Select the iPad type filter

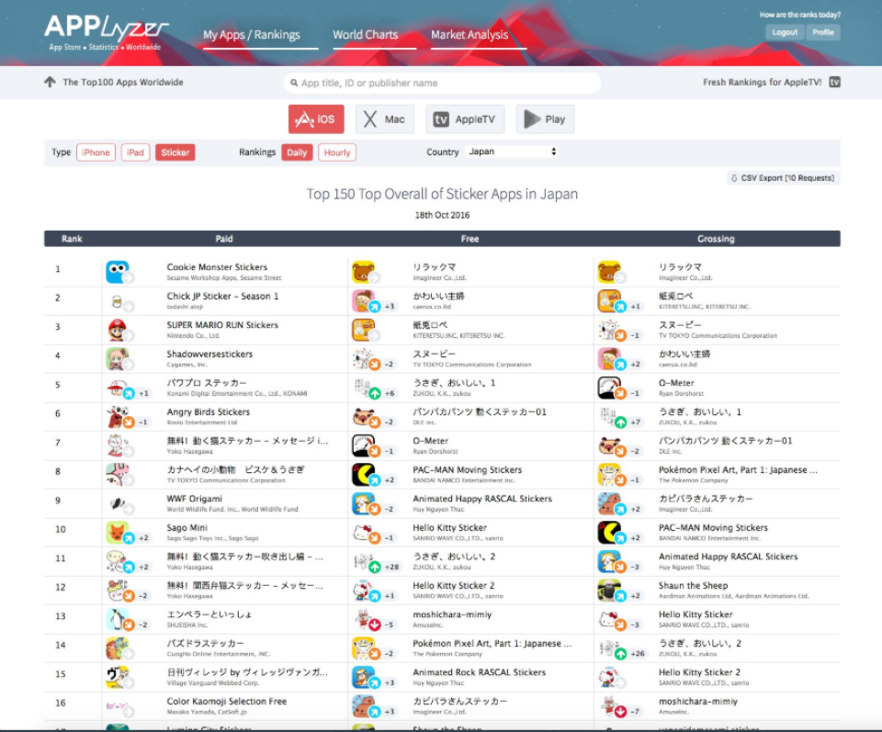click(134, 152)
